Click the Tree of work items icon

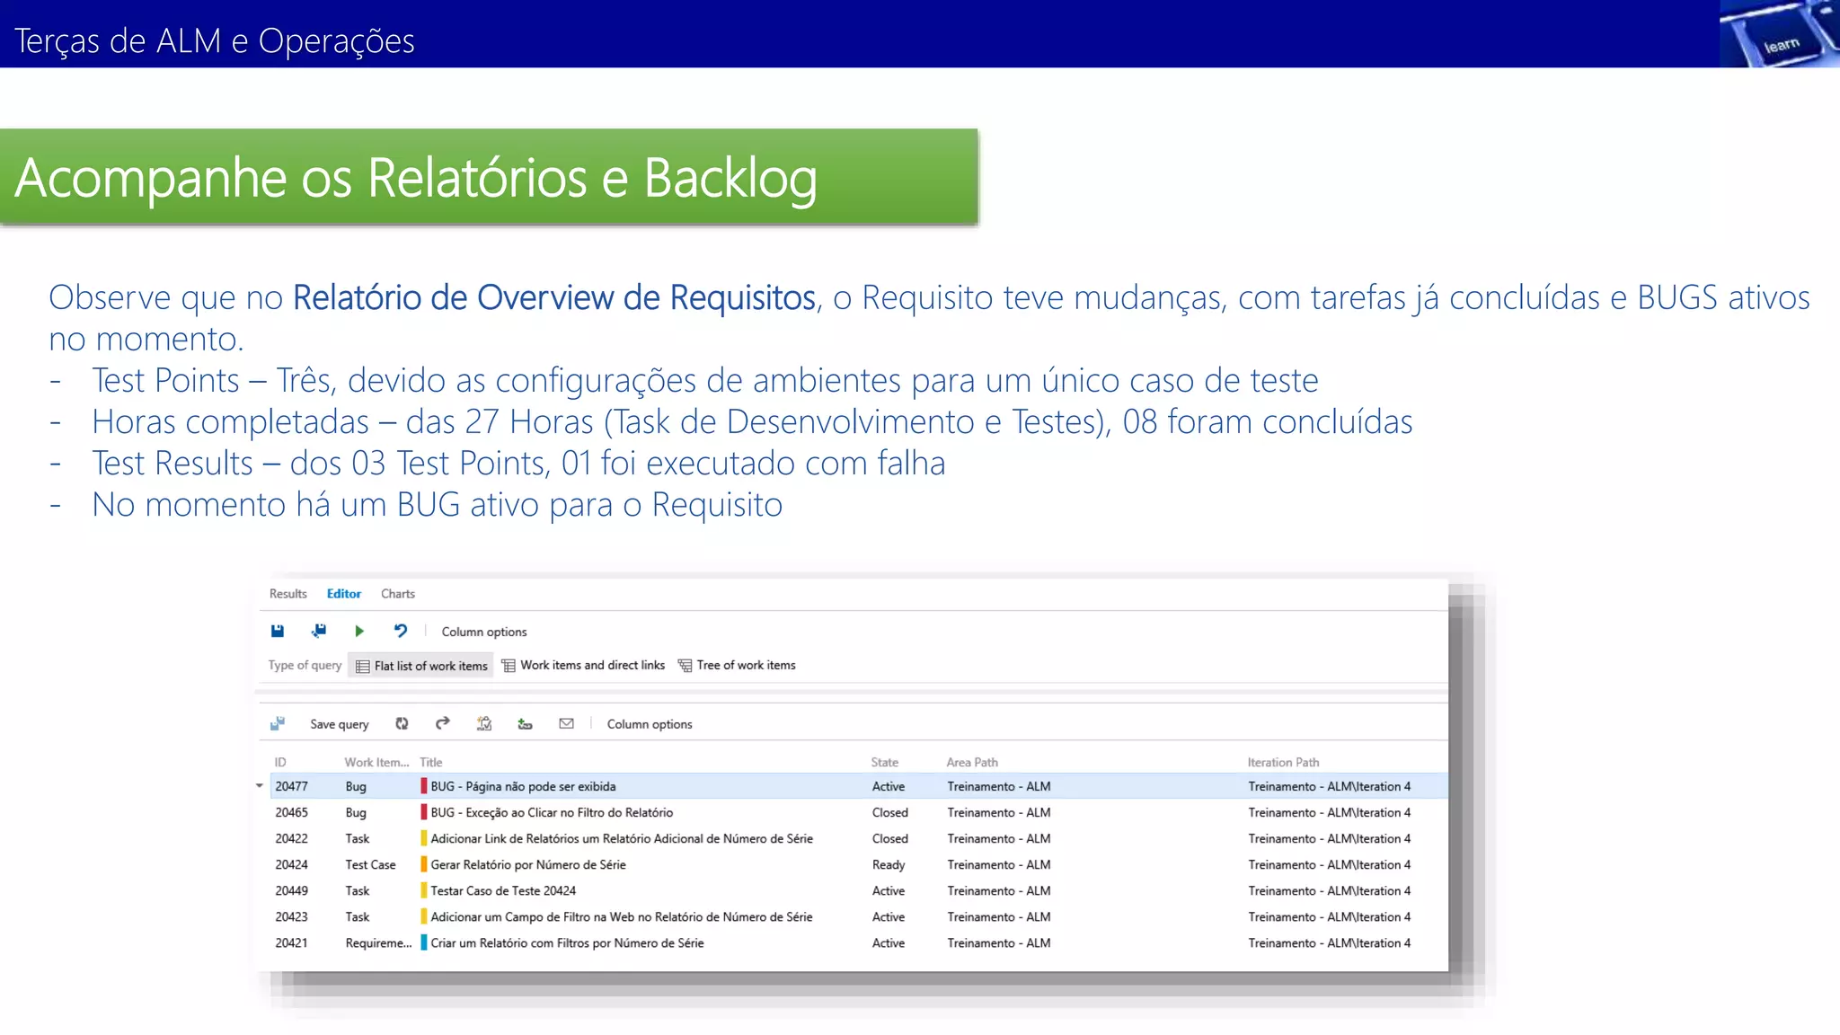[x=685, y=665]
